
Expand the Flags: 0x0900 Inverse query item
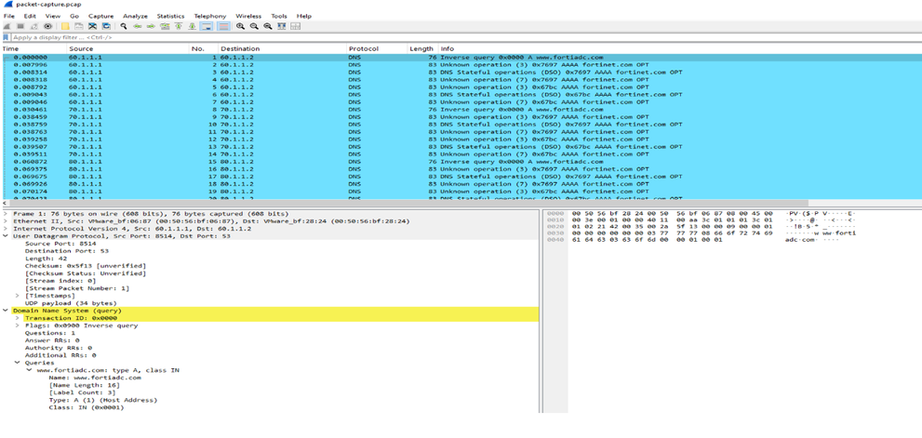click(17, 325)
